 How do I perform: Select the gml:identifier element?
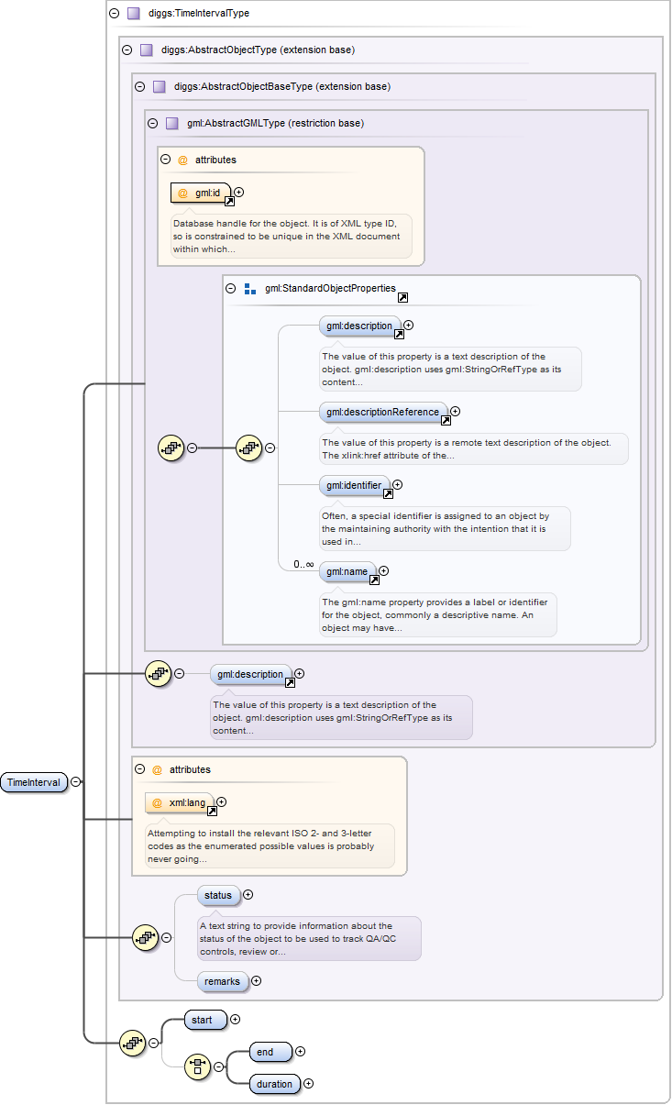(x=354, y=485)
